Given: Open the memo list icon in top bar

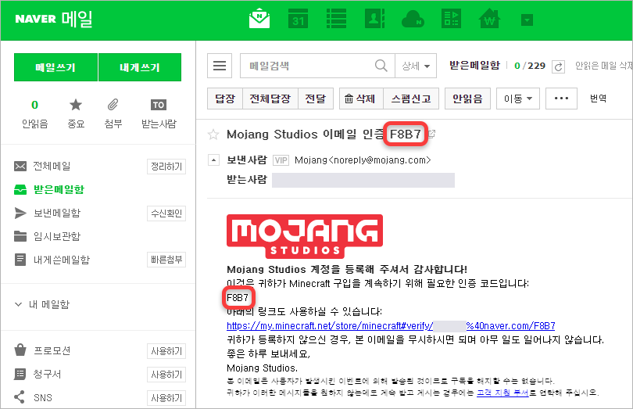Looking at the screenshot, I should point(336,19).
